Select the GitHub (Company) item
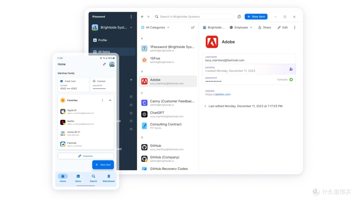Viewport: 354px width, 199px height. [x=168, y=159]
